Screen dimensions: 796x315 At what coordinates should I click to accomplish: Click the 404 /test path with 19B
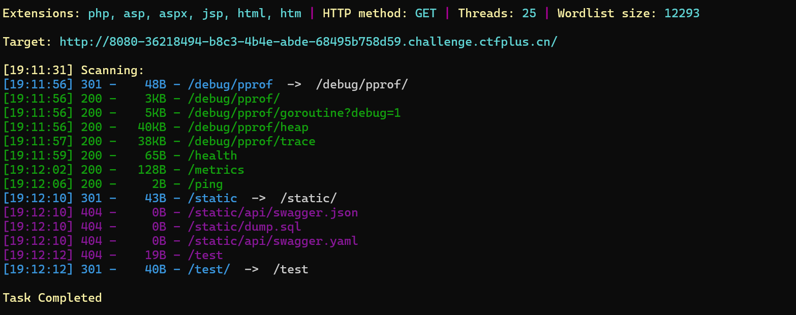(205, 255)
